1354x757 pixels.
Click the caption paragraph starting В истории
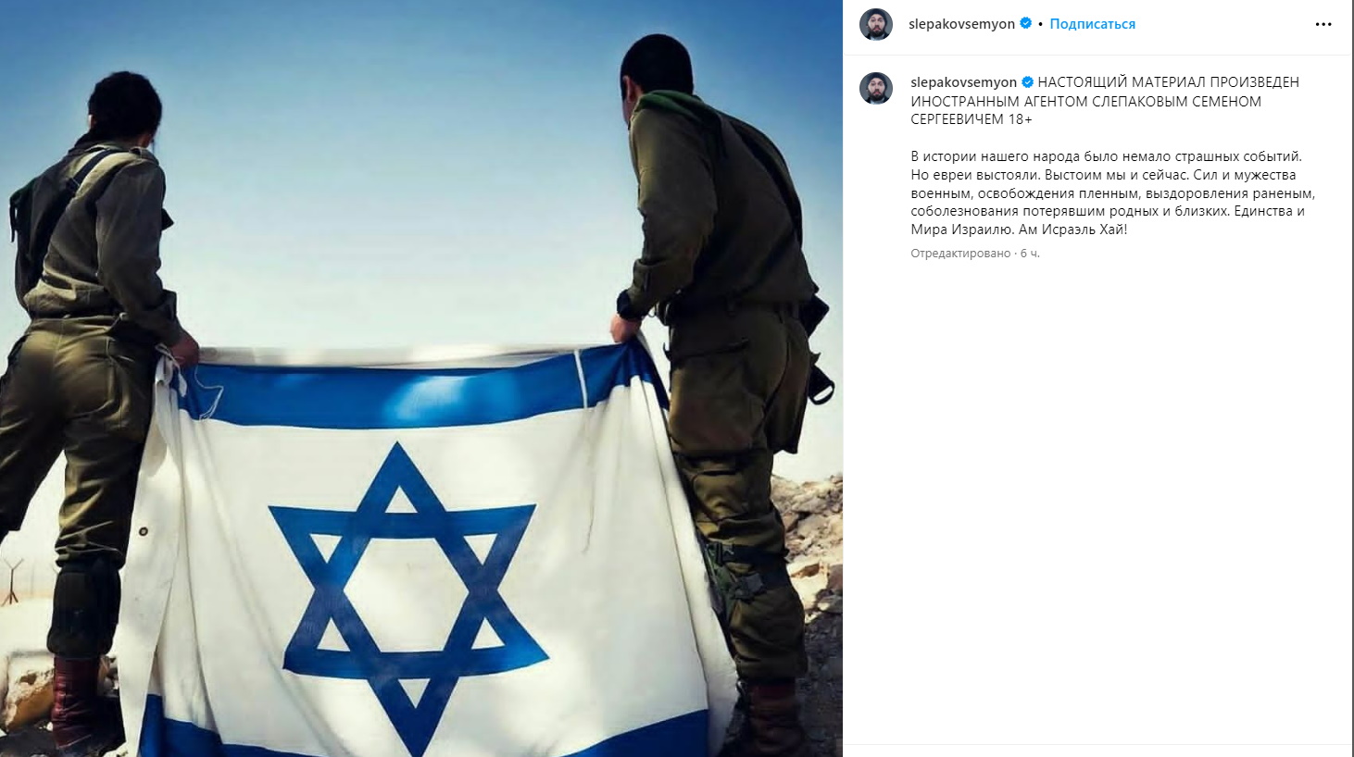coord(1112,192)
